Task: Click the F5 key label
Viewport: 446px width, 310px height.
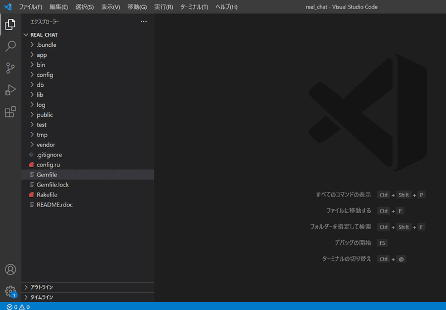Action: pyautogui.click(x=382, y=243)
